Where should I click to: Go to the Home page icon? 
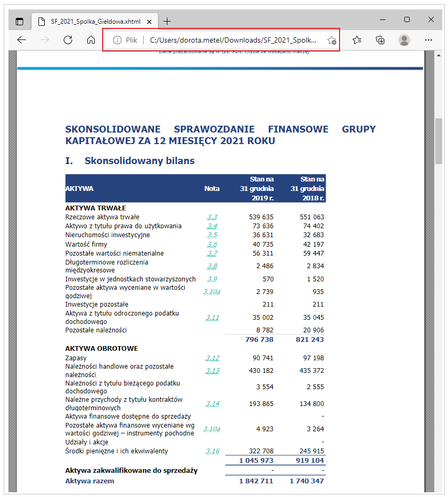pyautogui.click(x=91, y=40)
